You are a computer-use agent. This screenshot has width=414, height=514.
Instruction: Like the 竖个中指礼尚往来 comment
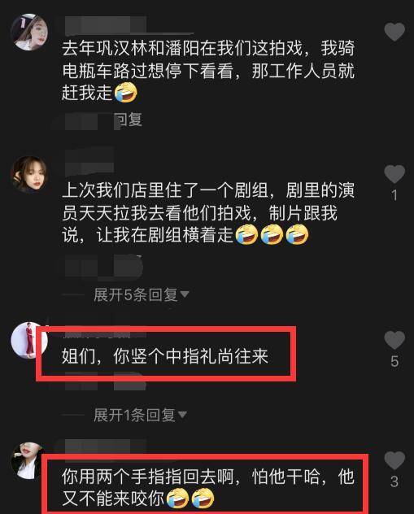click(x=394, y=340)
